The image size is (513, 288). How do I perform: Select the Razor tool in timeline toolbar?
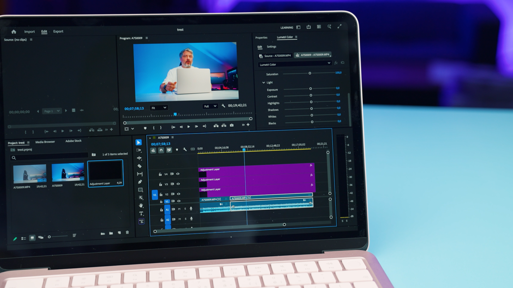[139, 166]
